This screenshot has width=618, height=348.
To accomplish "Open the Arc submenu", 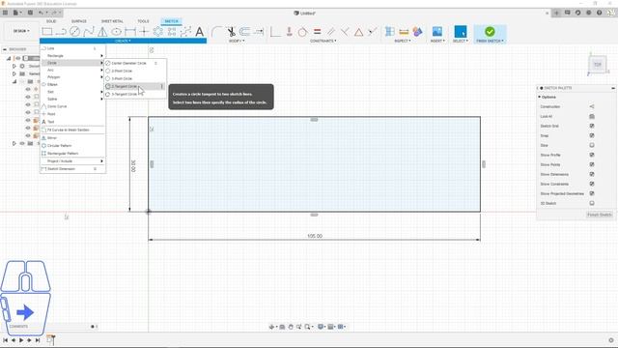I will pyautogui.click(x=73, y=70).
